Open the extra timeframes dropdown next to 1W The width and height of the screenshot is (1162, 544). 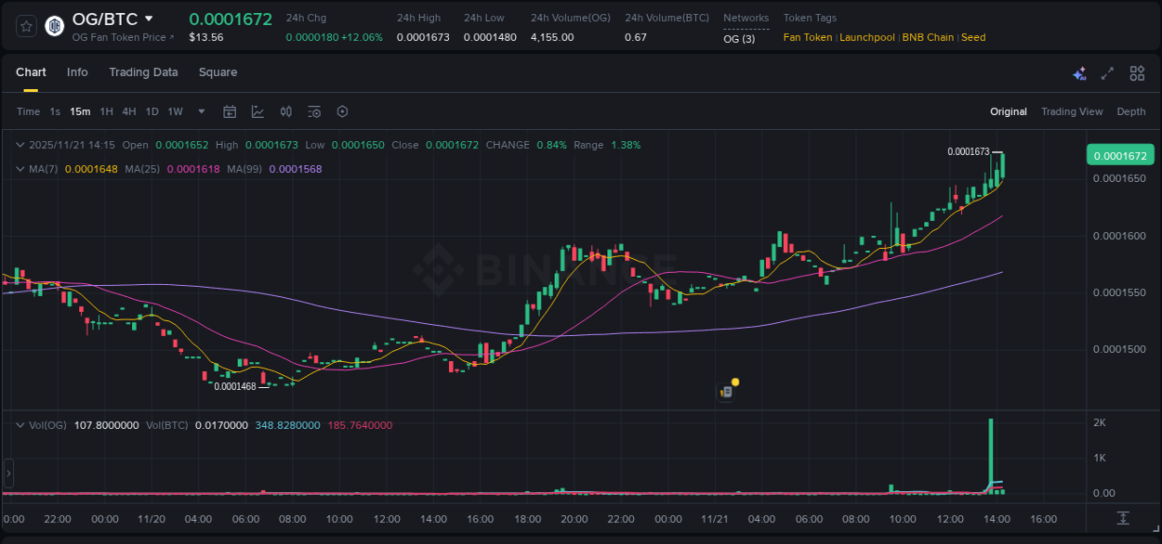pos(200,111)
